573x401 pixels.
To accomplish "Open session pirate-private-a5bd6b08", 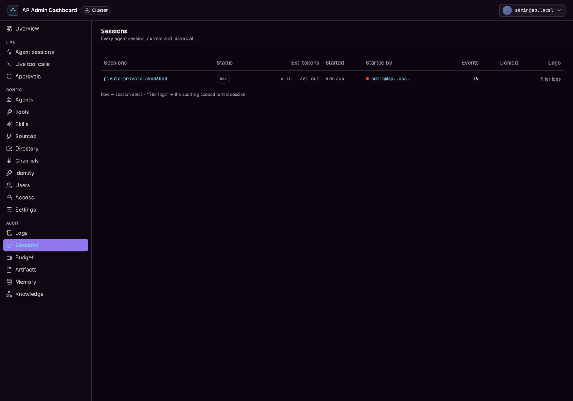I will click(x=135, y=79).
